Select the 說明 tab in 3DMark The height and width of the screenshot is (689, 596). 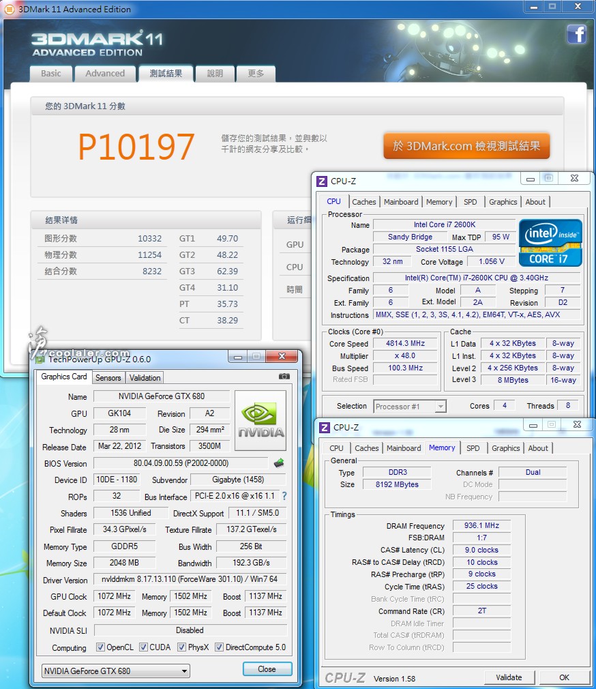coord(215,74)
